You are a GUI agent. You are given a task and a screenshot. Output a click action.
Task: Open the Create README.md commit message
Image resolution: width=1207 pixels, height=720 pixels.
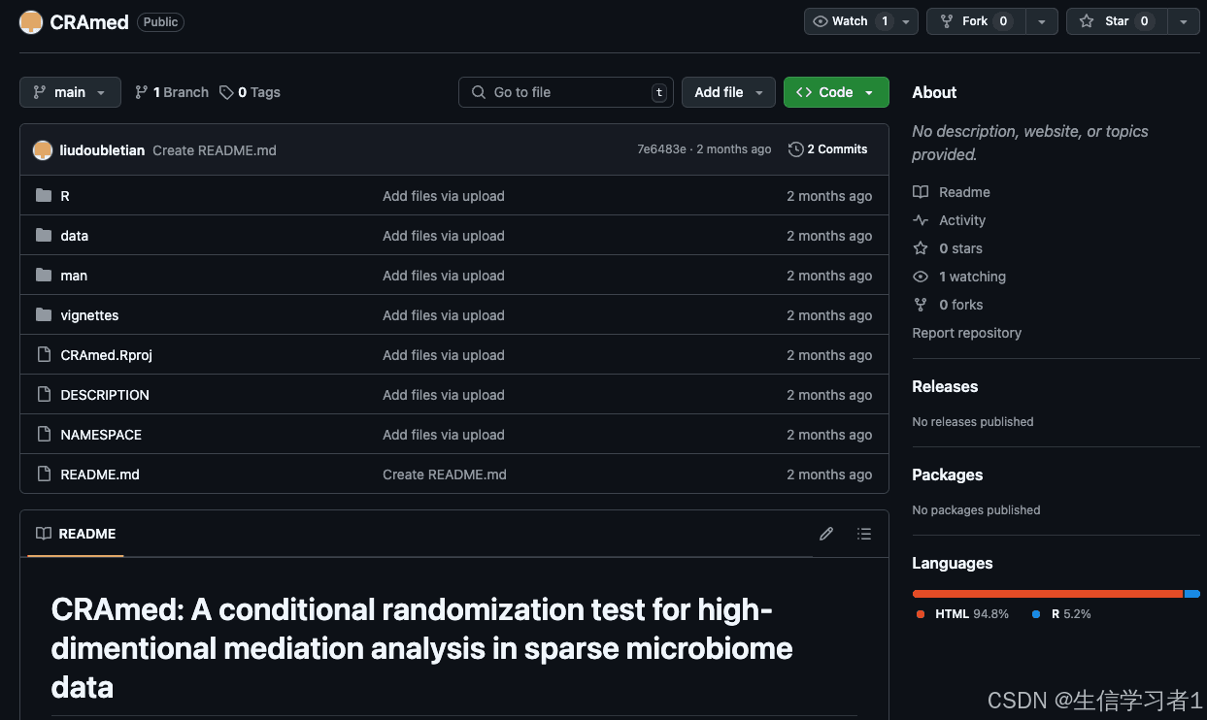click(215, 150)
